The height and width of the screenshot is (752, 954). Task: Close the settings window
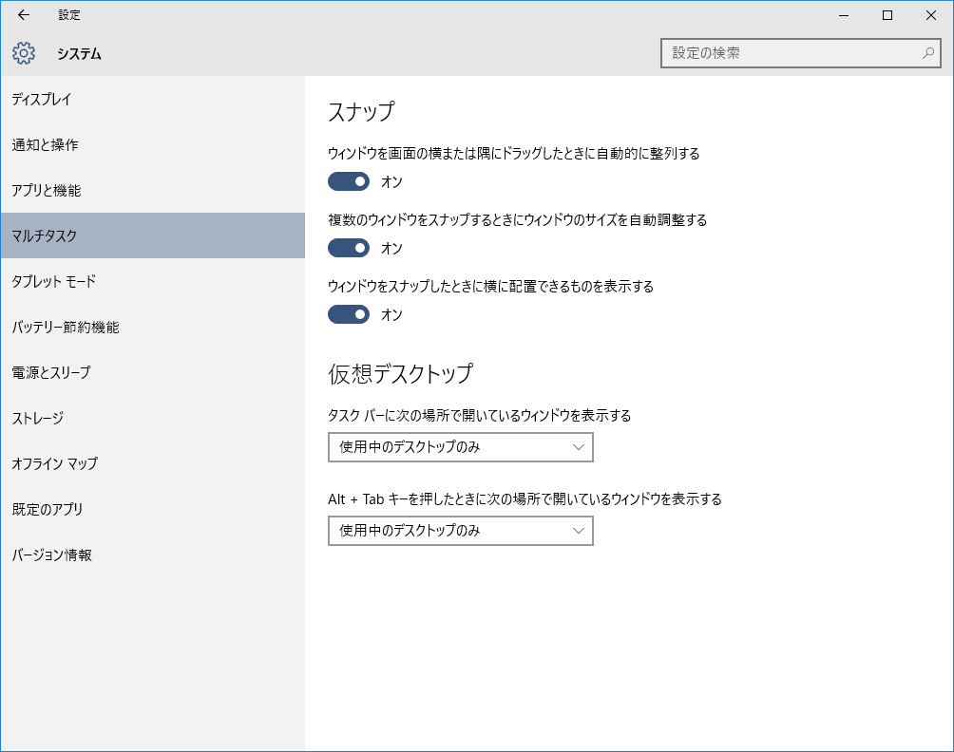pos(931,15)
